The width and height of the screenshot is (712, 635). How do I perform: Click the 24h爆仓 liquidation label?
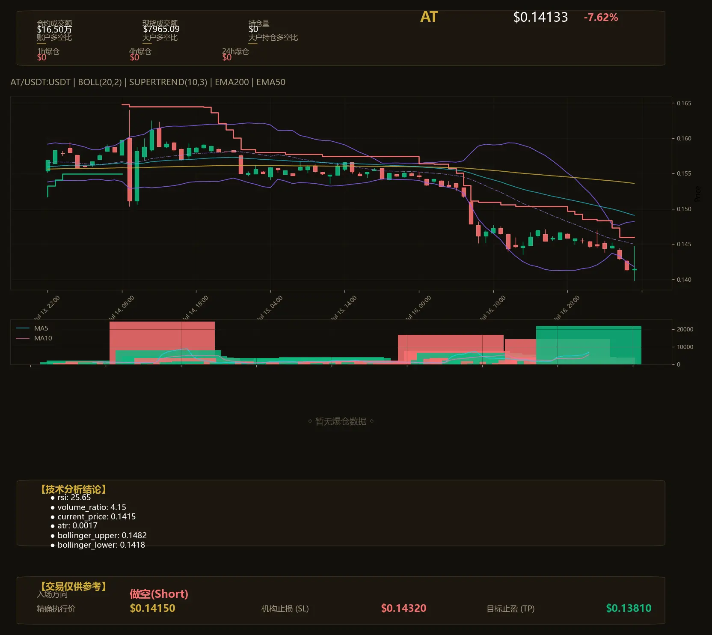(235, 51)
